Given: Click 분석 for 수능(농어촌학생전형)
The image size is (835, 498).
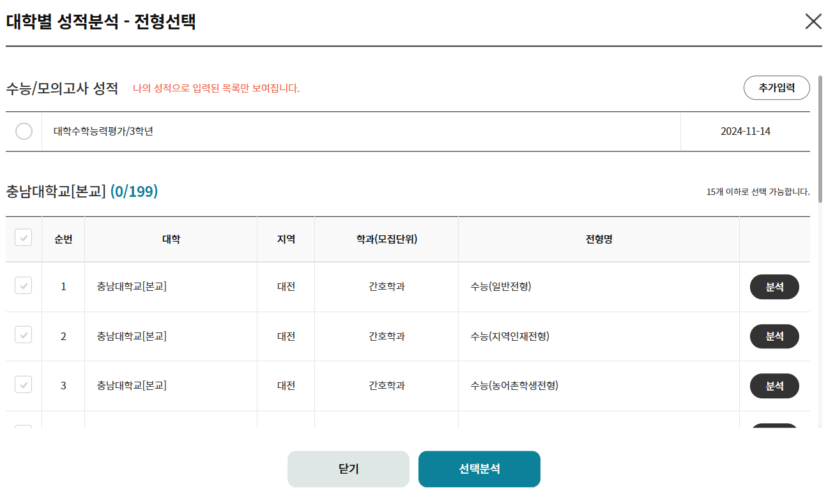Looking at the screenshot, I should [774, 385].
